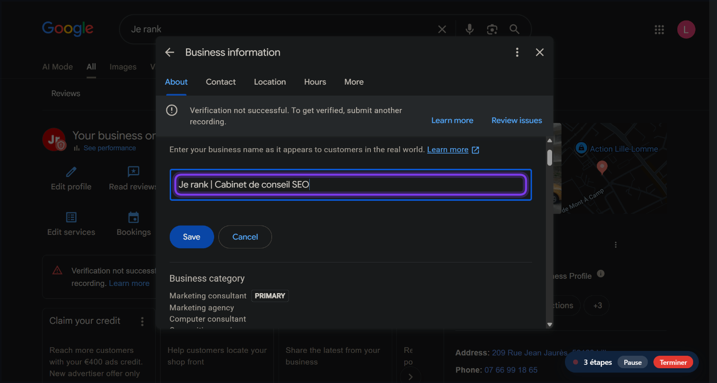Click the Google logo
Screen dimensions: 717x383
tap(68, 29)
